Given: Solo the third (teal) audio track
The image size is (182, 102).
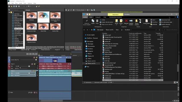Looking at the screenshot, I should click(x=35, y=71).
